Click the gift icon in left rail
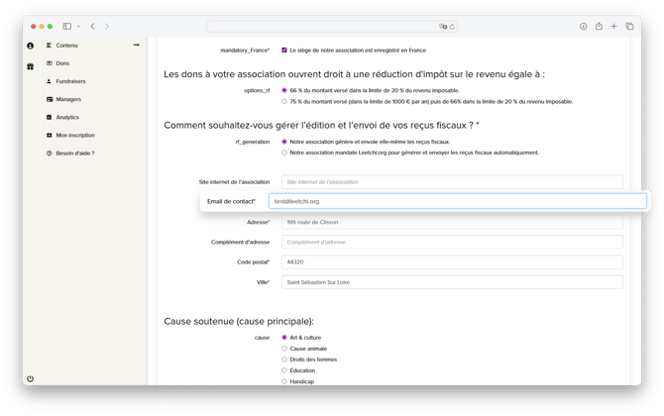This screenshot has width=664, height=416. 30,66
